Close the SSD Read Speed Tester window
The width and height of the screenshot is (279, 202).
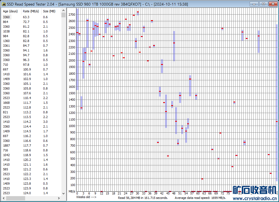pyautogui.click(x=272, y=4)
